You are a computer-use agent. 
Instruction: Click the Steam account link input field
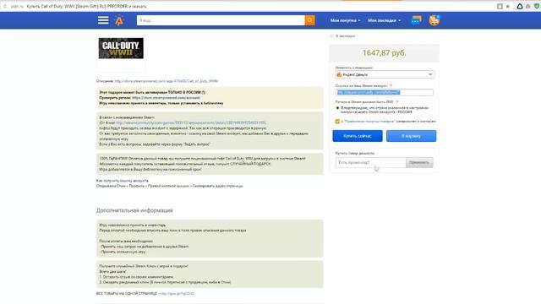[385, 92]
